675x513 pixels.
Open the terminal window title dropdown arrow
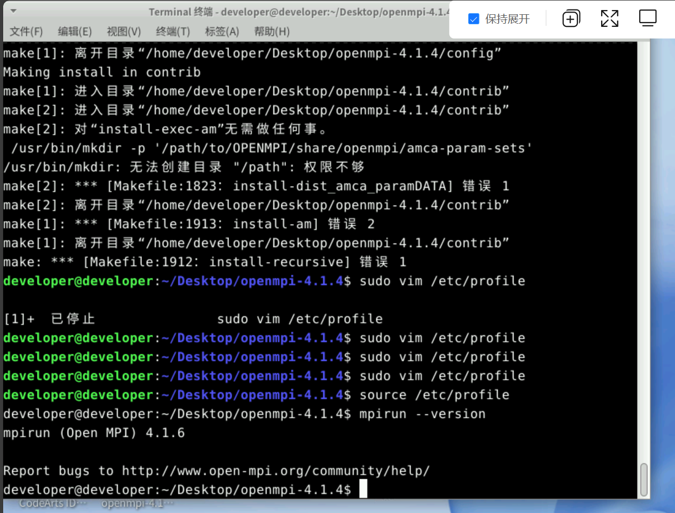pos(13,11)
